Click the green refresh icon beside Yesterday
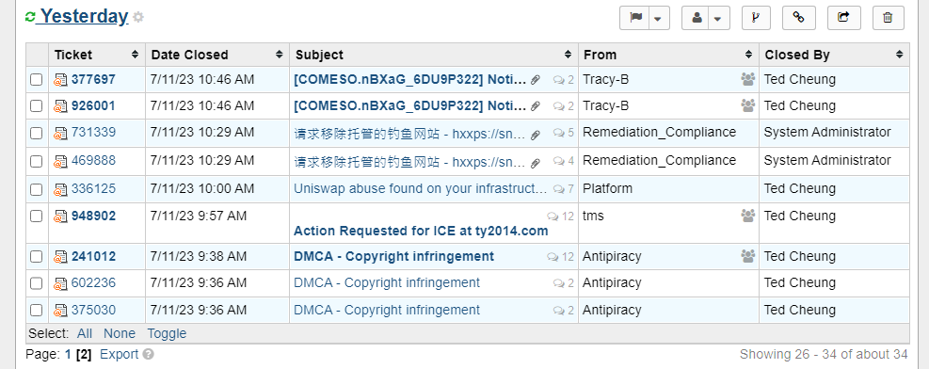 pos(30,17)
